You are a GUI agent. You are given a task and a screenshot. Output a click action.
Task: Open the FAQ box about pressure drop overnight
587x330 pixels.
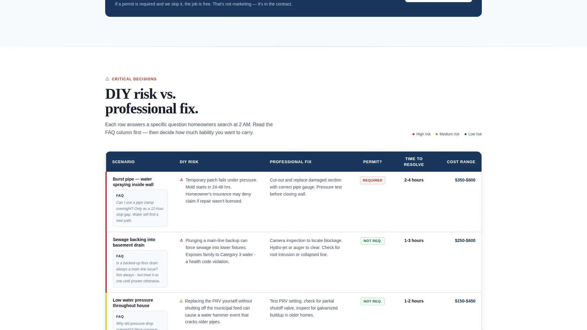point(140,320)
